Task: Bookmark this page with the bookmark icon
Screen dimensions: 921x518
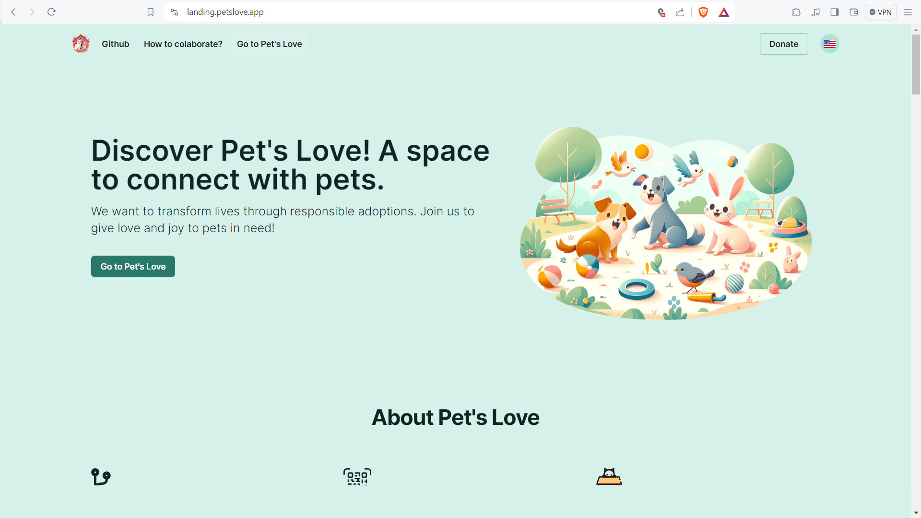Action: 151,12
